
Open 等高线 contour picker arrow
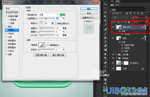point(44,45)
